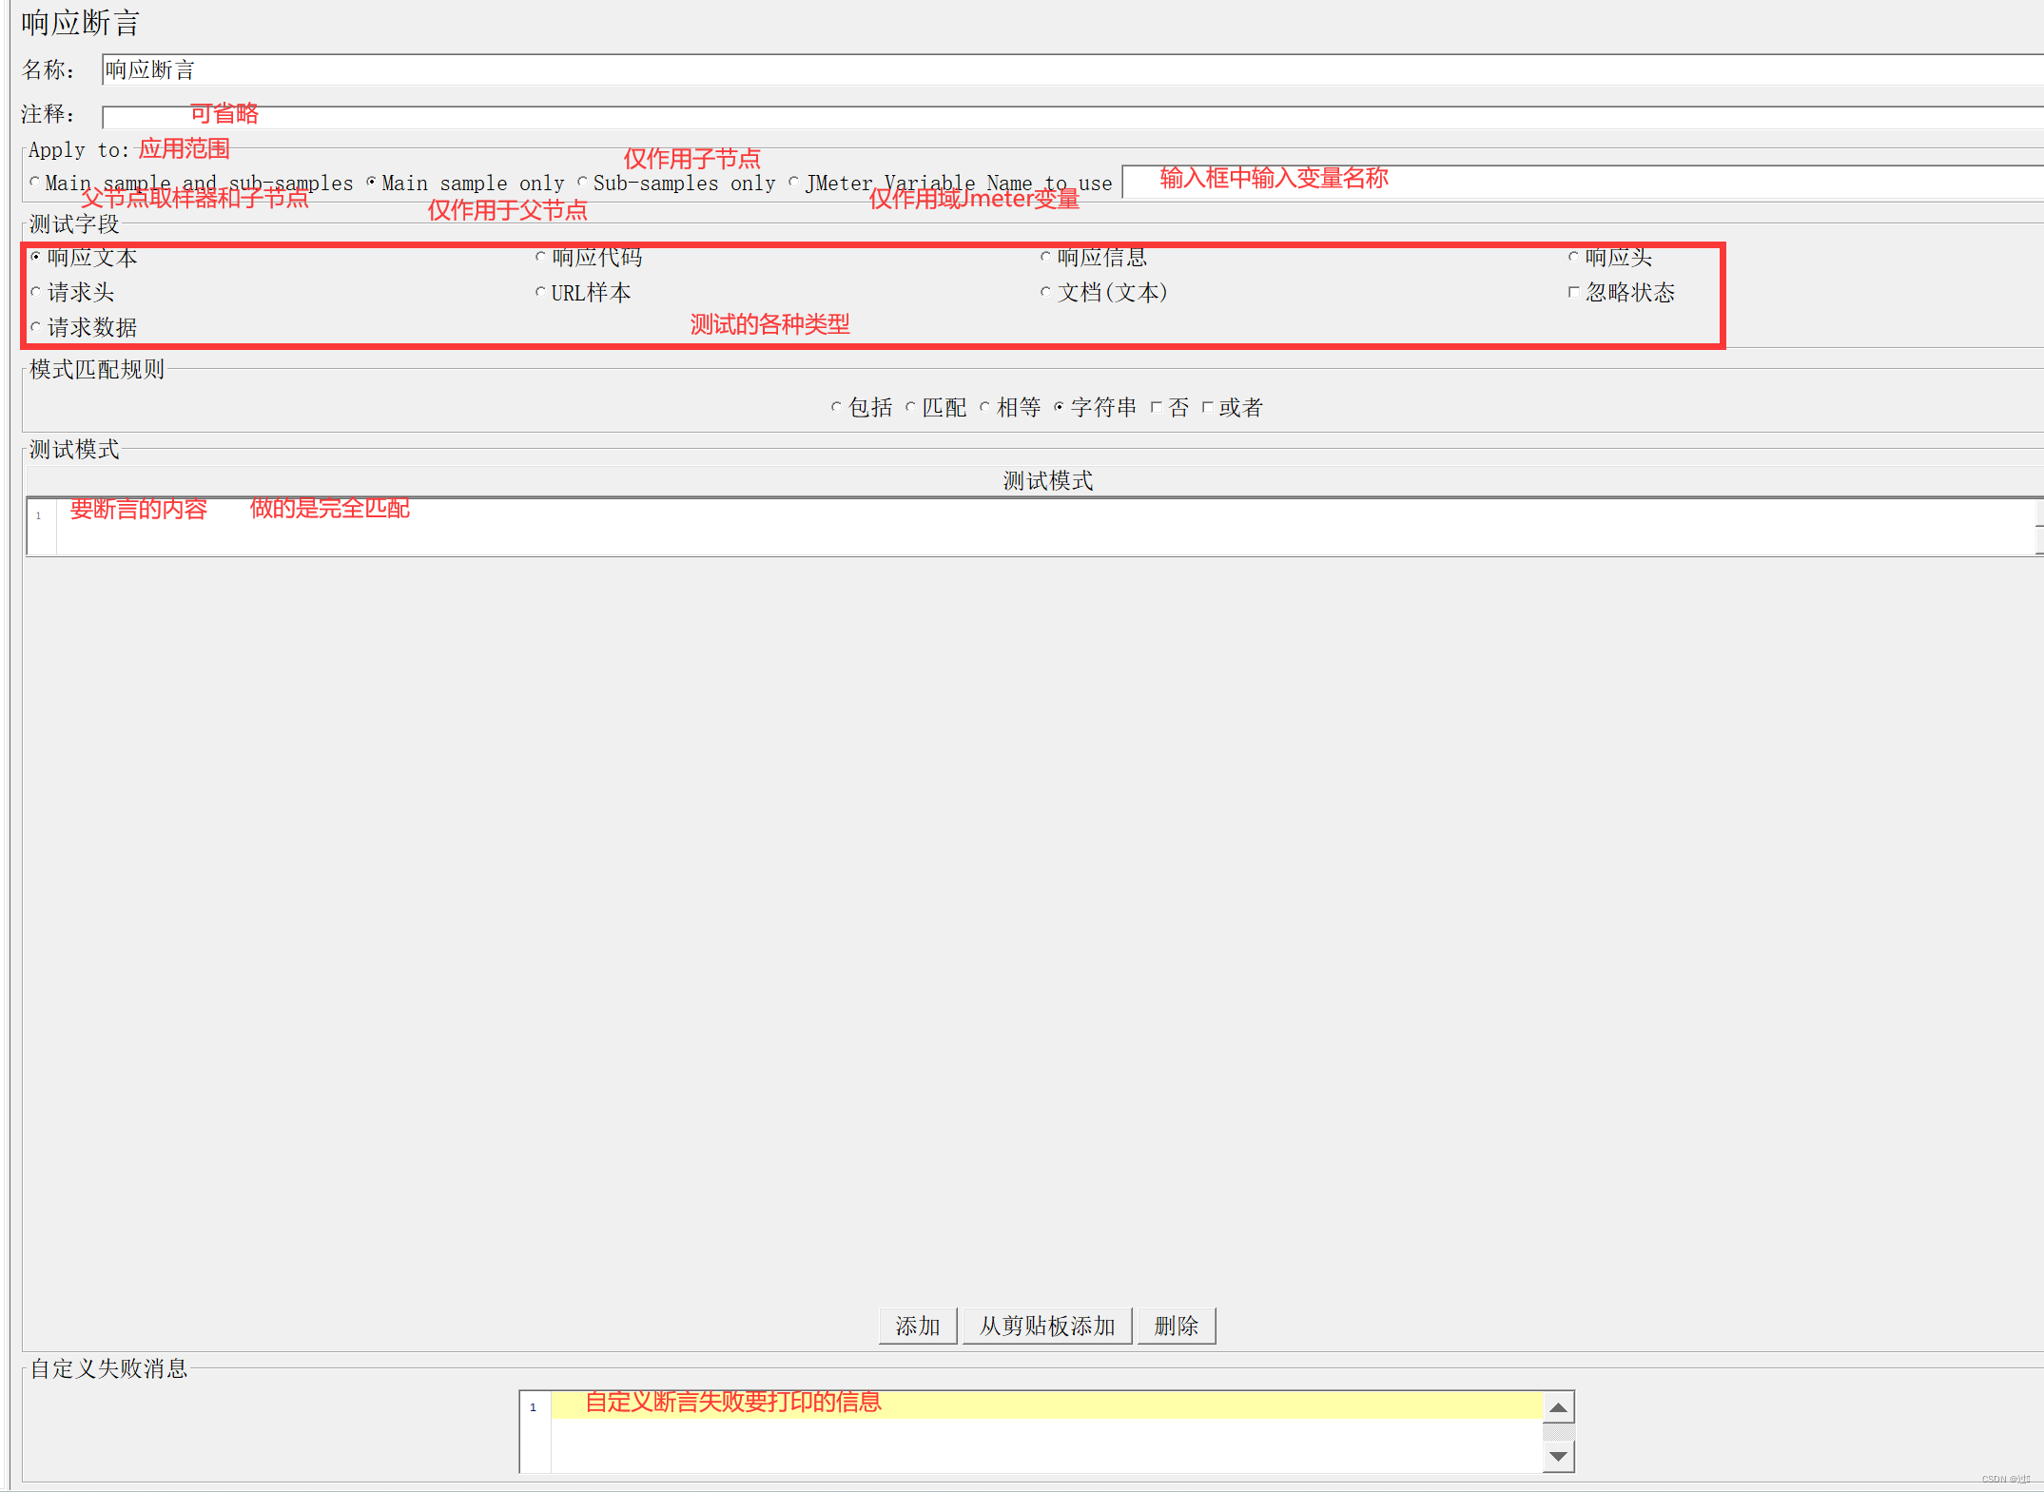
Task: Choose the 相等 matching rule
Action: (x=985, y=407)
